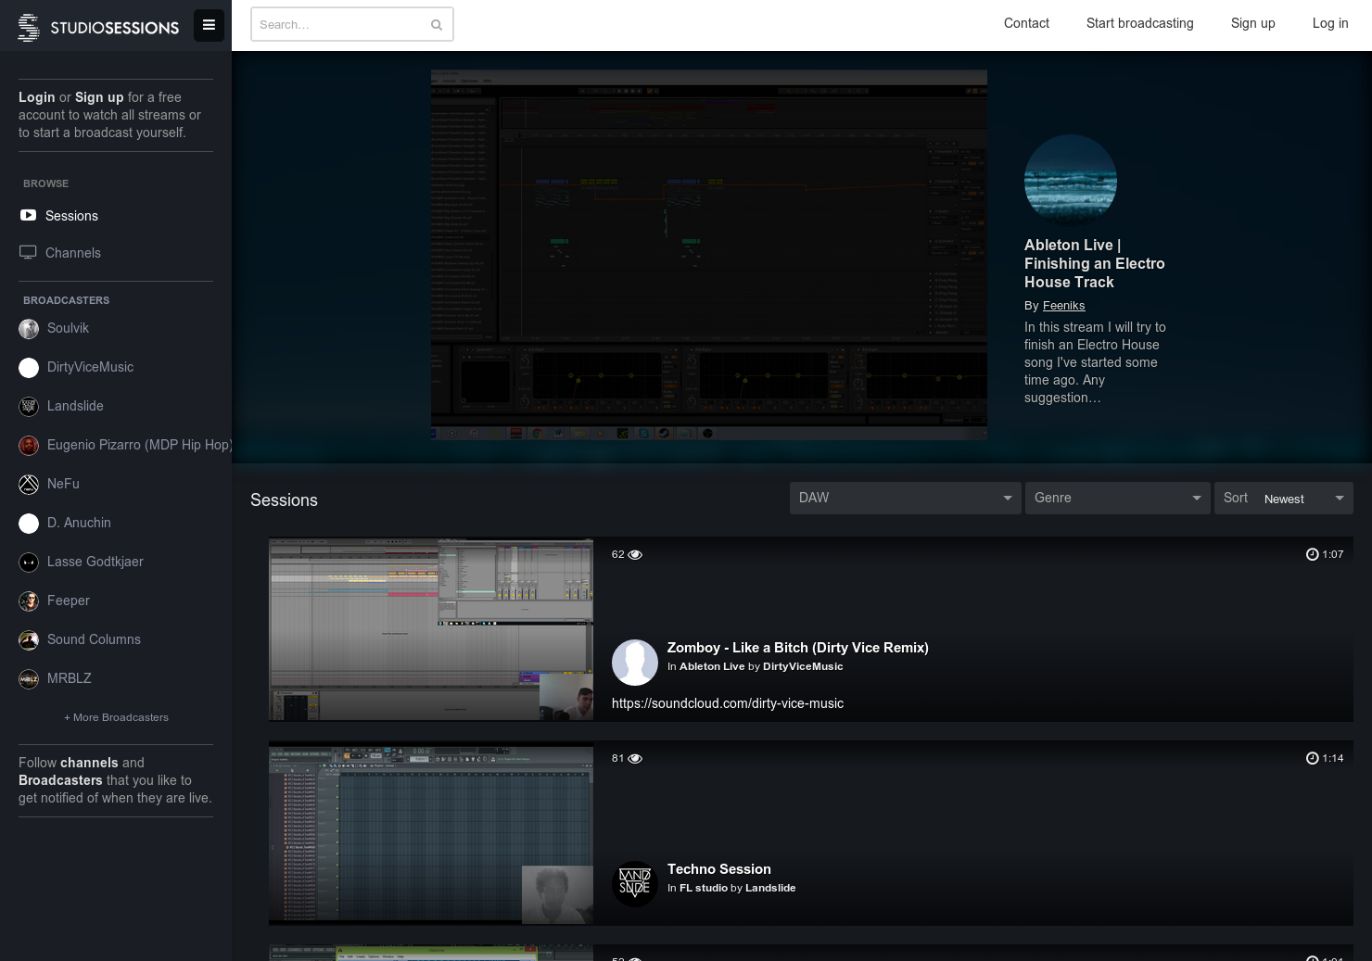
Task: Open the Sort Newest dropdown
Action: click(x=1284, y=498)
